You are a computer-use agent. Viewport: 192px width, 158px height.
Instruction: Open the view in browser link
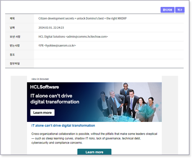[40, 79]
